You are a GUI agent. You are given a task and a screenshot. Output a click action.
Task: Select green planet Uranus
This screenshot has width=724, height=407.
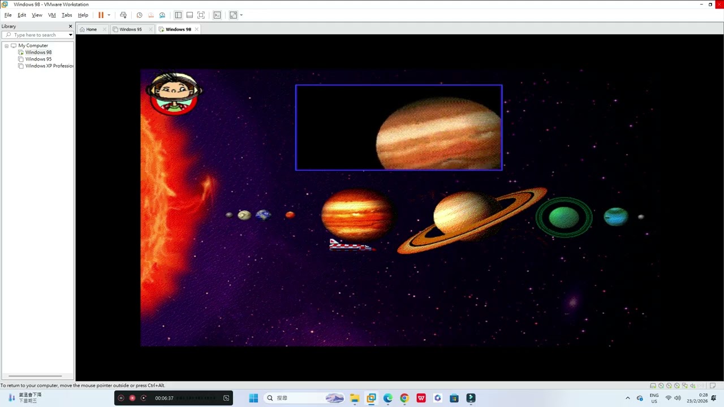coord(564,217)
